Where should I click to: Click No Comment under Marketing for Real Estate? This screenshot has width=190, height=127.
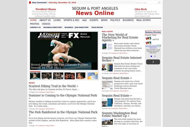click(113, 53)
